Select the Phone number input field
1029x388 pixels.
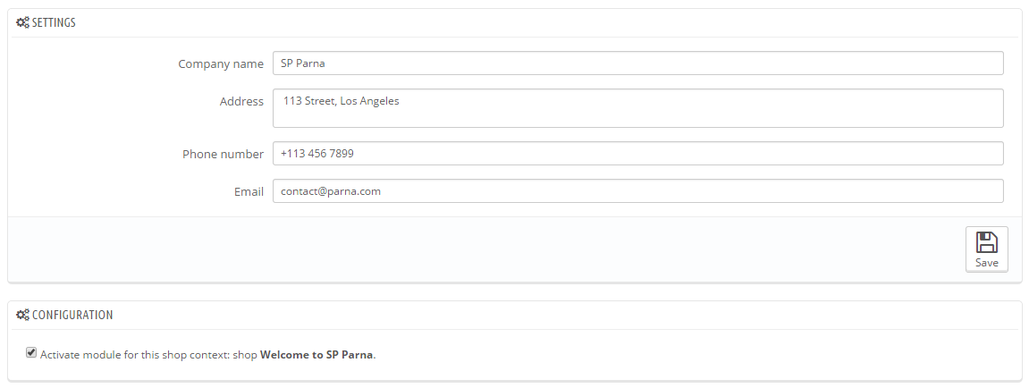point(638,154)
